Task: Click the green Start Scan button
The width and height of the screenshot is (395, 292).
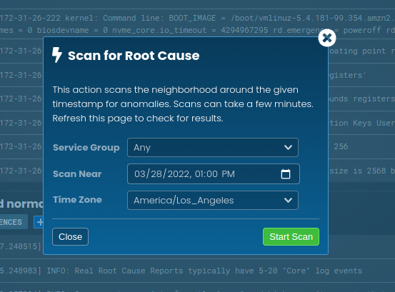Action: tap(291, 236)
